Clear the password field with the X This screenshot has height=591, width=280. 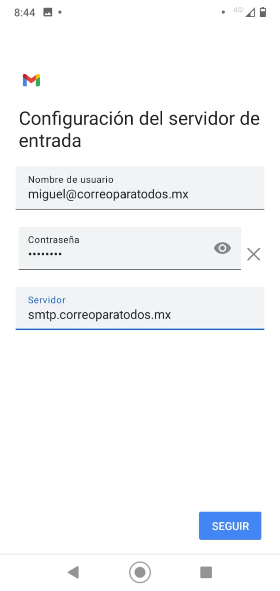point(253,254)
